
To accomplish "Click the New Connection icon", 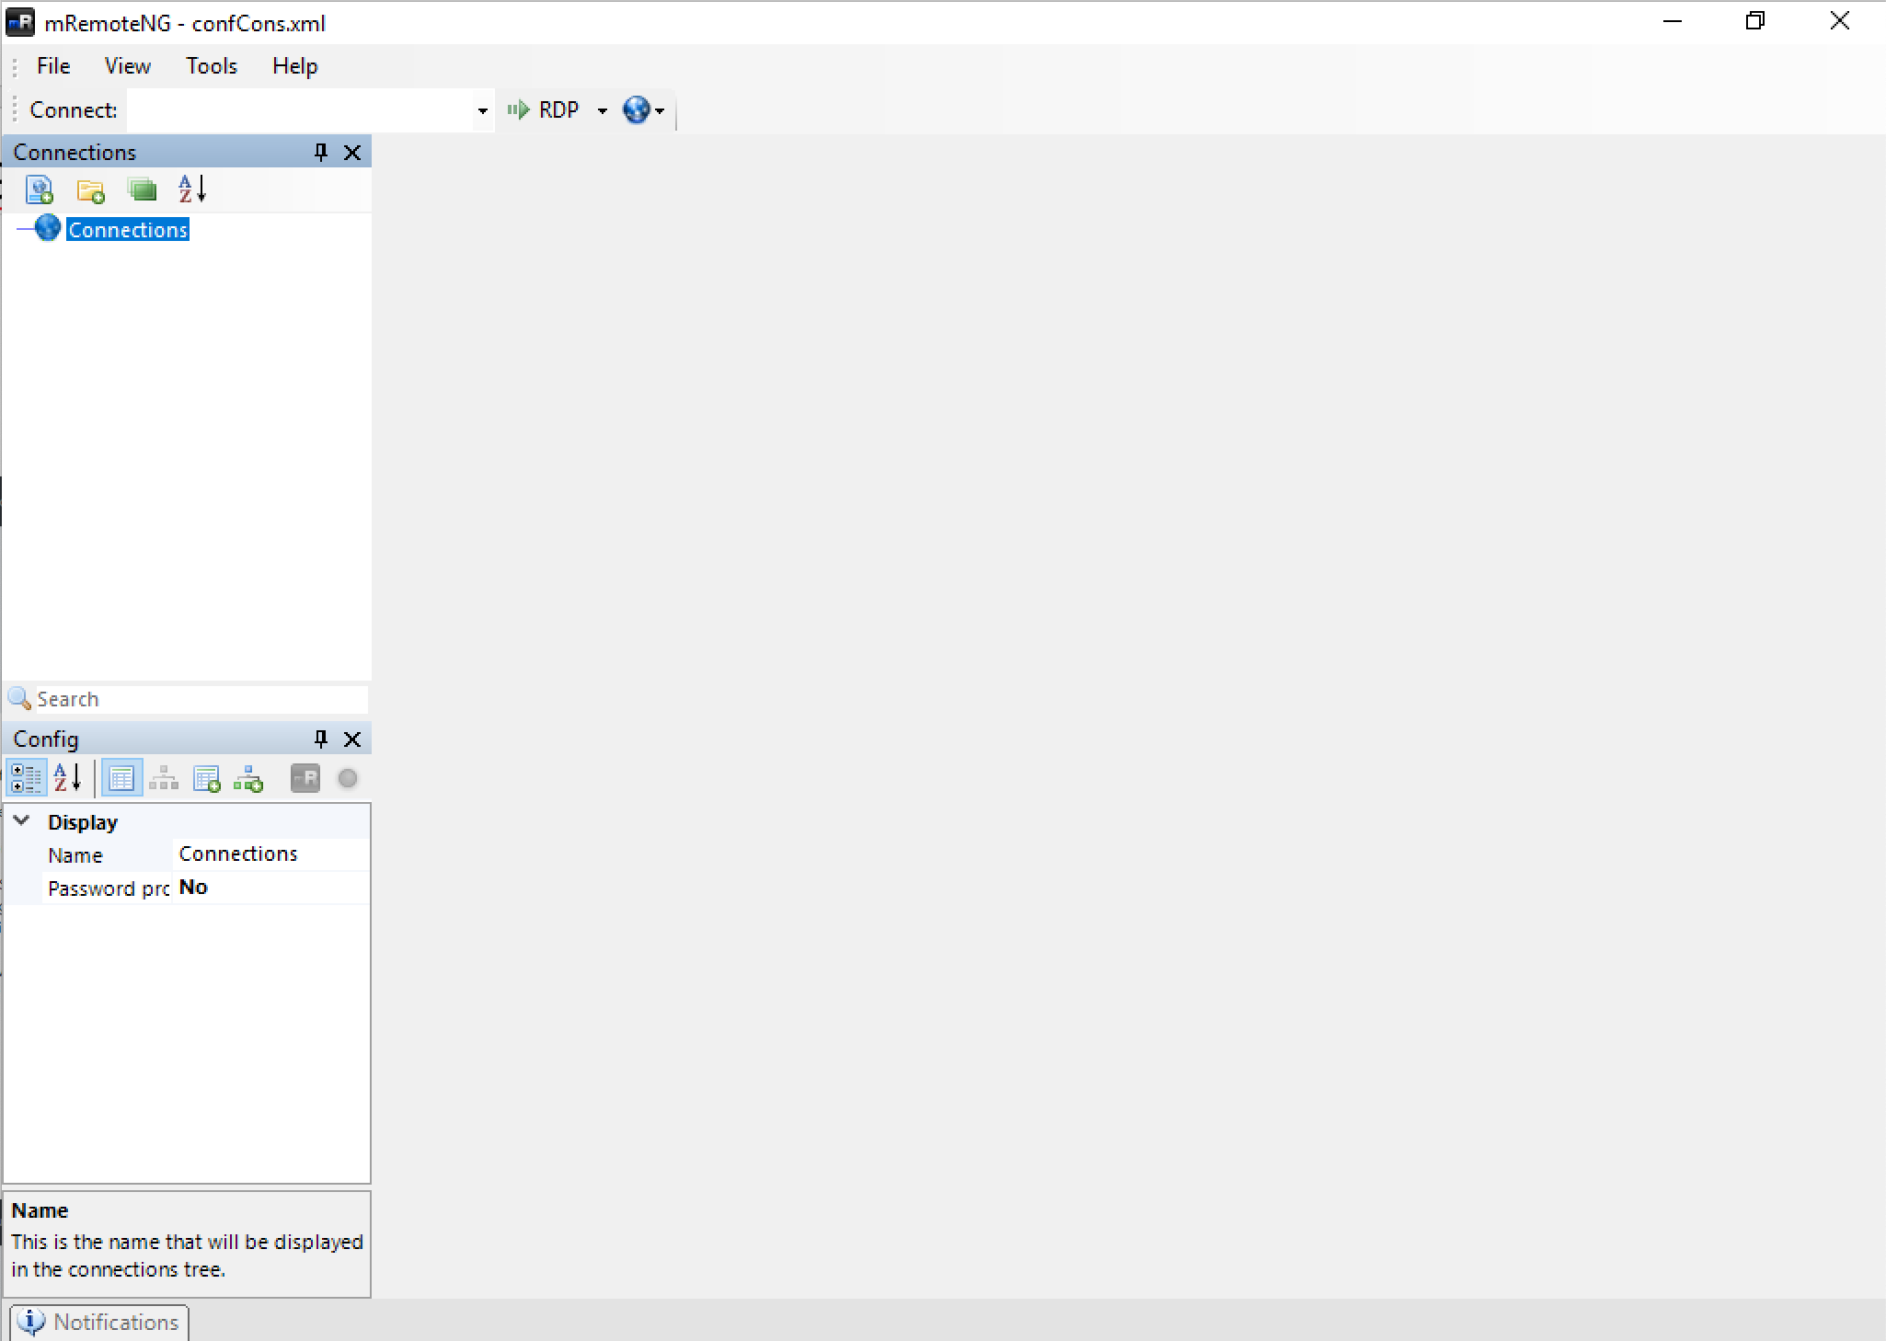I will click(x=40, y=189).
